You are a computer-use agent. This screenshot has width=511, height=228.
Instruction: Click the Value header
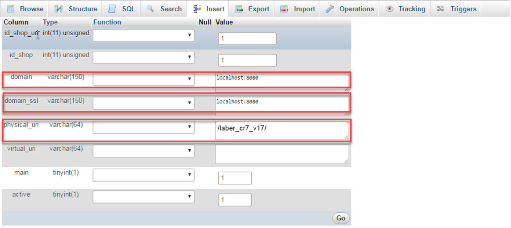224,22
